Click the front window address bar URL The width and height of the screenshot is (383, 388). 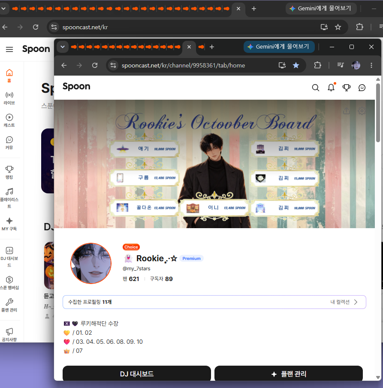[183, 65]
